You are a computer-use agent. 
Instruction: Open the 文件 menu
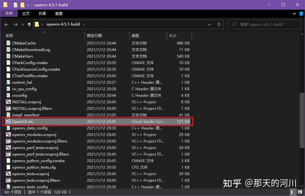click(9, 13)
